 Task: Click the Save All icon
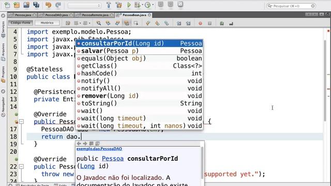(x=36, y=5)
